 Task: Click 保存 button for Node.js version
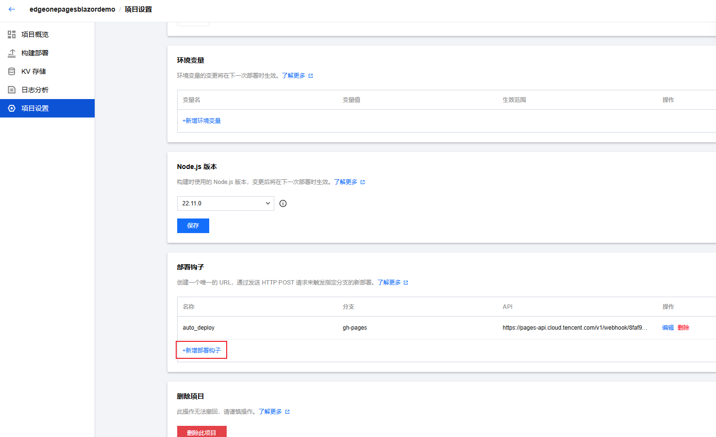tap(193, 226)
